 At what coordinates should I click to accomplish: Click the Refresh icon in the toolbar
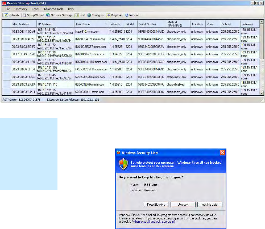pyautogui.click(x=6, y=15)
